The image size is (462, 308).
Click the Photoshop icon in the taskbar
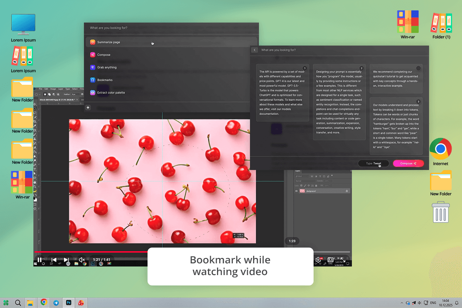pyautogui.click(x=69, y=303)
